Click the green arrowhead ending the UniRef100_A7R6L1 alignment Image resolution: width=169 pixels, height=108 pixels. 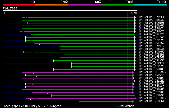135,17
